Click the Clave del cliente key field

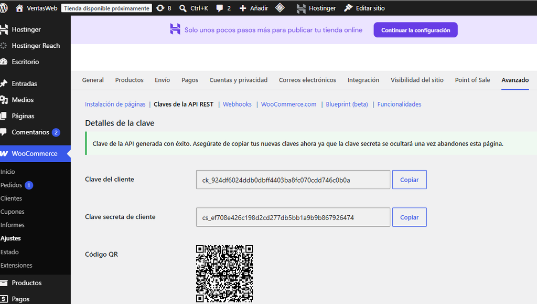click(x=293, y=180)
